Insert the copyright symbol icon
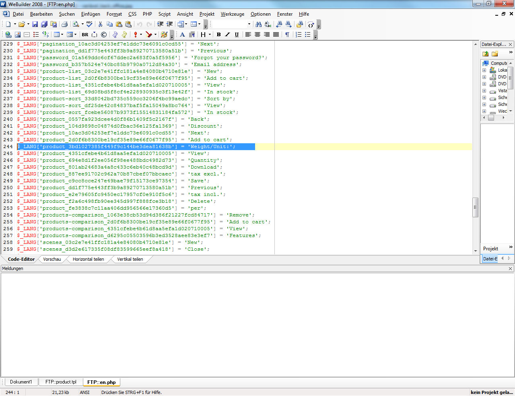Viewport: 515px width, 396px height. [x=104, y=35]
